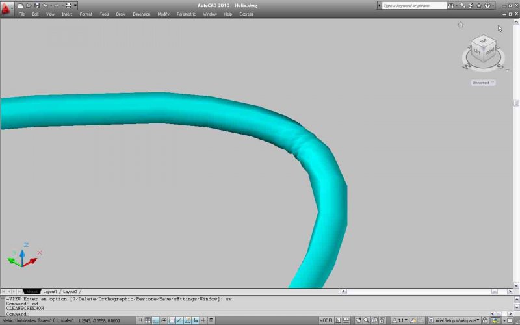Toggle Snap Mode in status bar

140,320
